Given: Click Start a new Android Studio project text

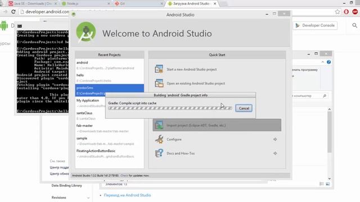Looking at the screenshot, I should pyautogui.click(x=191, y=70).
